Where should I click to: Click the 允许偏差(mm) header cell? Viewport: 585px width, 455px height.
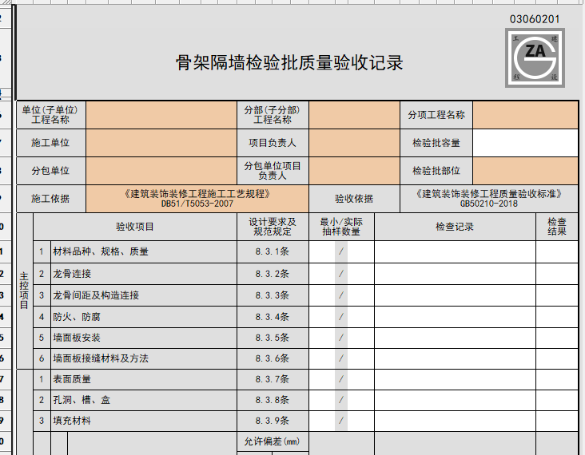pos(272,441)
